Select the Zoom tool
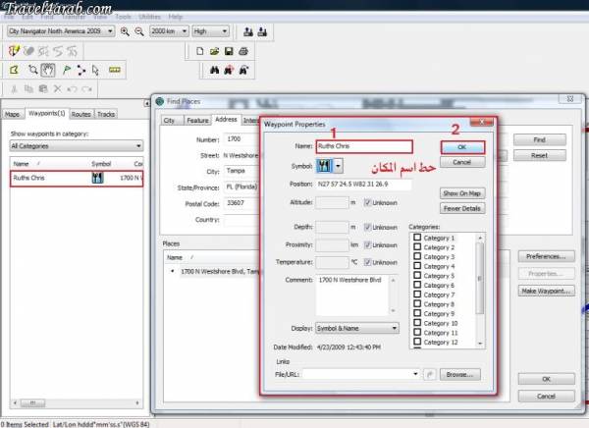The image size is (589, 428). [x=32, y=70]
